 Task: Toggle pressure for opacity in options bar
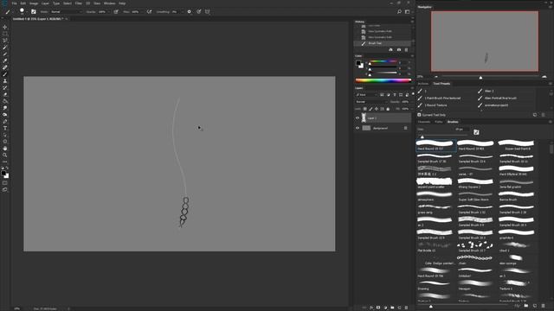pos(116,11)
